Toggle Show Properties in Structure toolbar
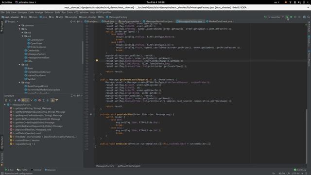Viewport: 311px width, 175px height. (x=19, y=100)
